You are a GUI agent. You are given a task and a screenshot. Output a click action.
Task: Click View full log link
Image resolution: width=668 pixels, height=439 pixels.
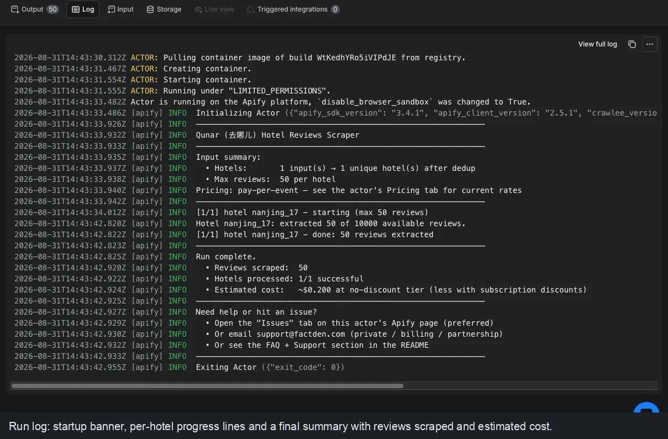tap(597, 44)
